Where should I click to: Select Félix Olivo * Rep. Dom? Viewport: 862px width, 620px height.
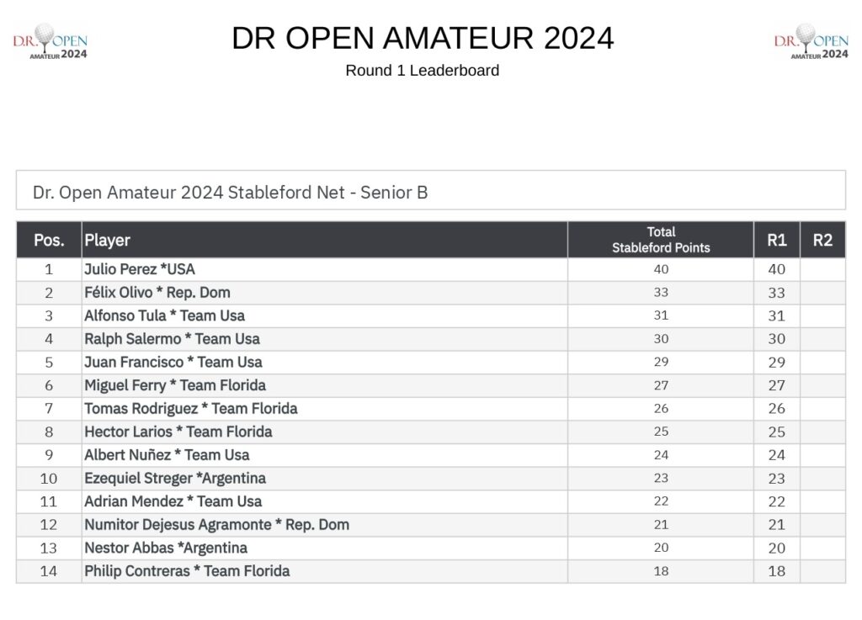coord(157,293)
